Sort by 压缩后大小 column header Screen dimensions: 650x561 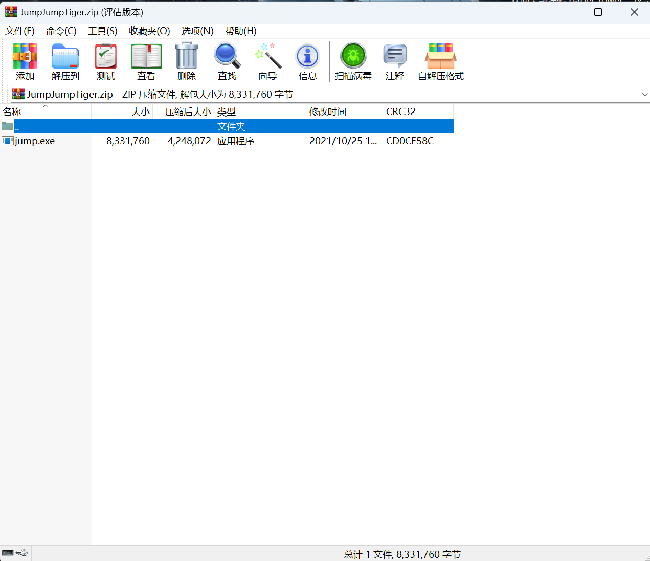[x=184, y=111]
